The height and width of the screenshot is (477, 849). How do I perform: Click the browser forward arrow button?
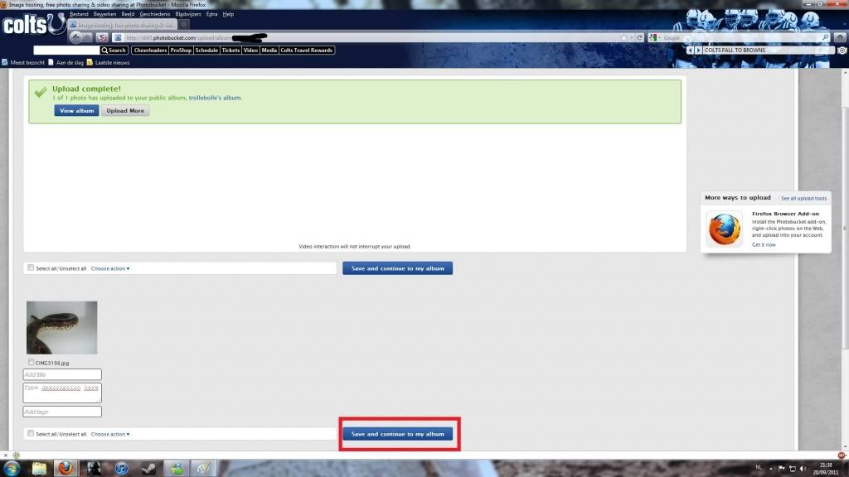(88, 38)
